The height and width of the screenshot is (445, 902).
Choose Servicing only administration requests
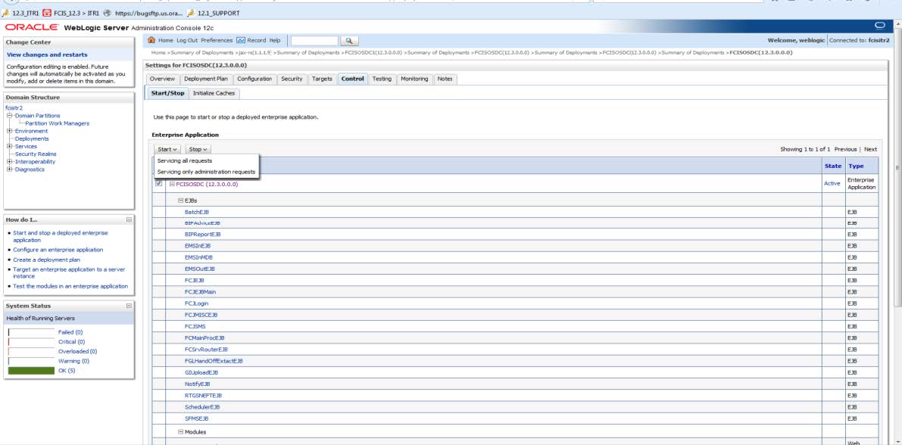click(x=206, y=171)
